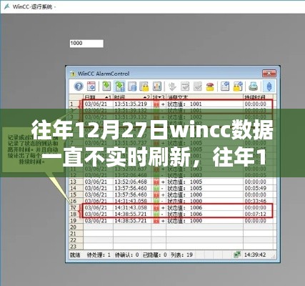305x286 pixels.
Task: Click the greyed emergency acknowledge arrow icon
Action: coord(172,87)
